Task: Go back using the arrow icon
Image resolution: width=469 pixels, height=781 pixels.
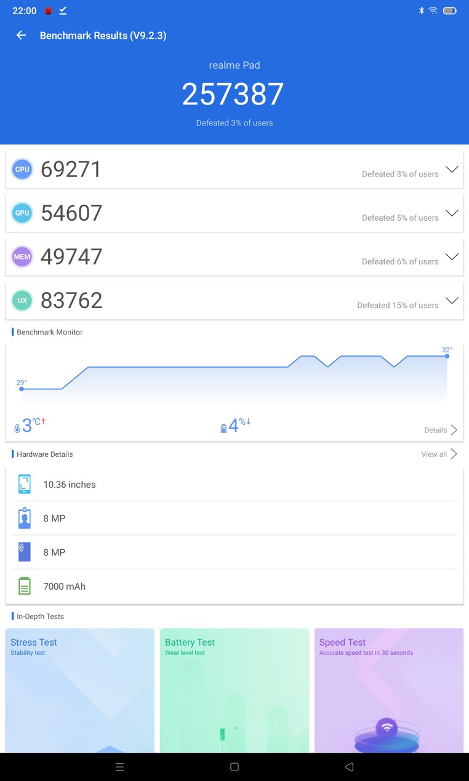Action: pos(21,35)
